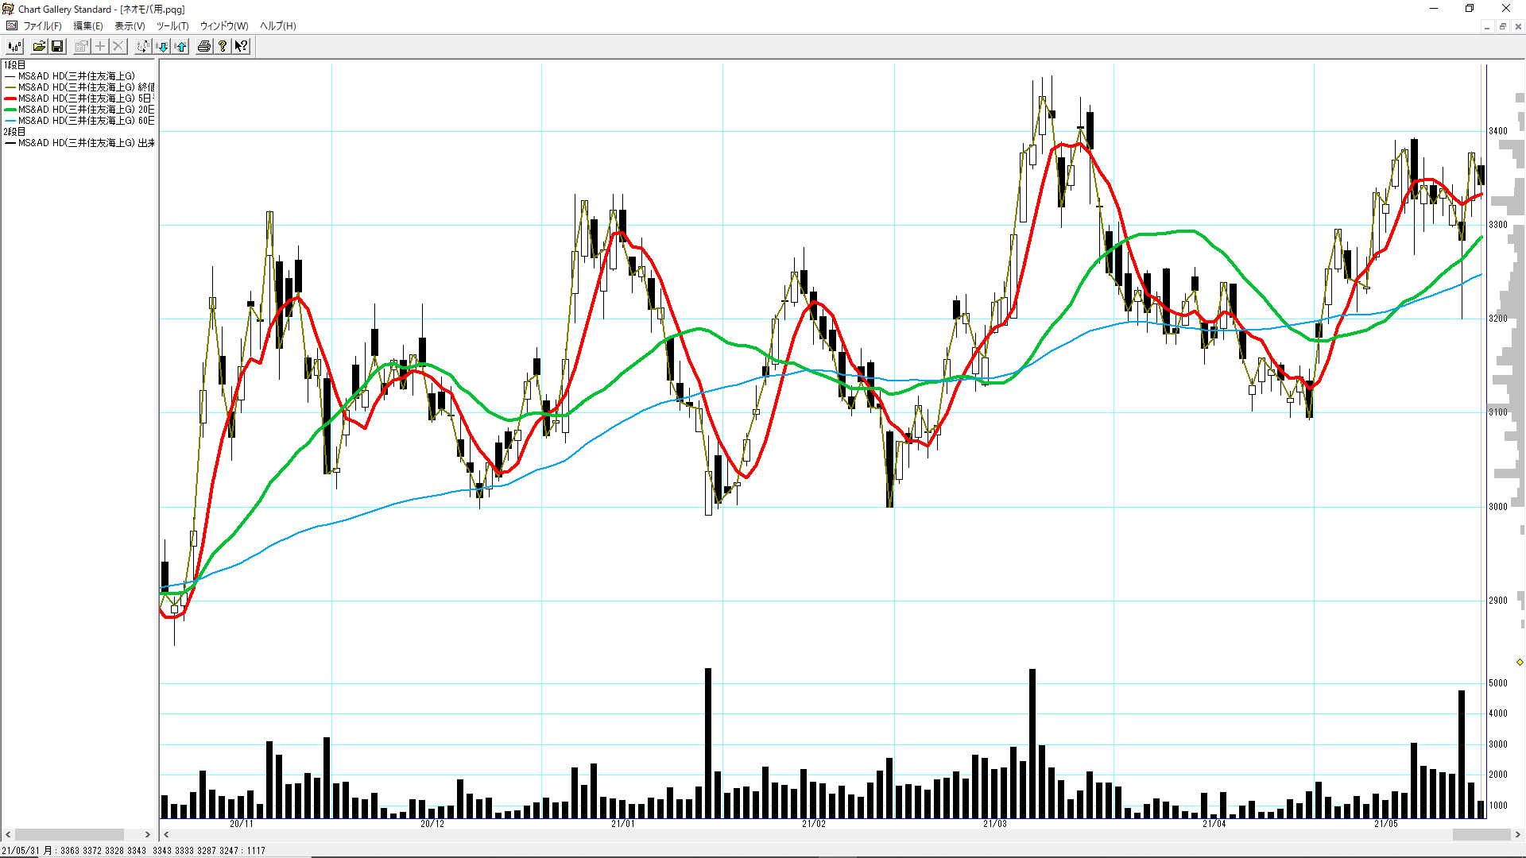The image size is (1526, 858).
Task: Open the ファイル(F) menu
Action: click(42, 25)
